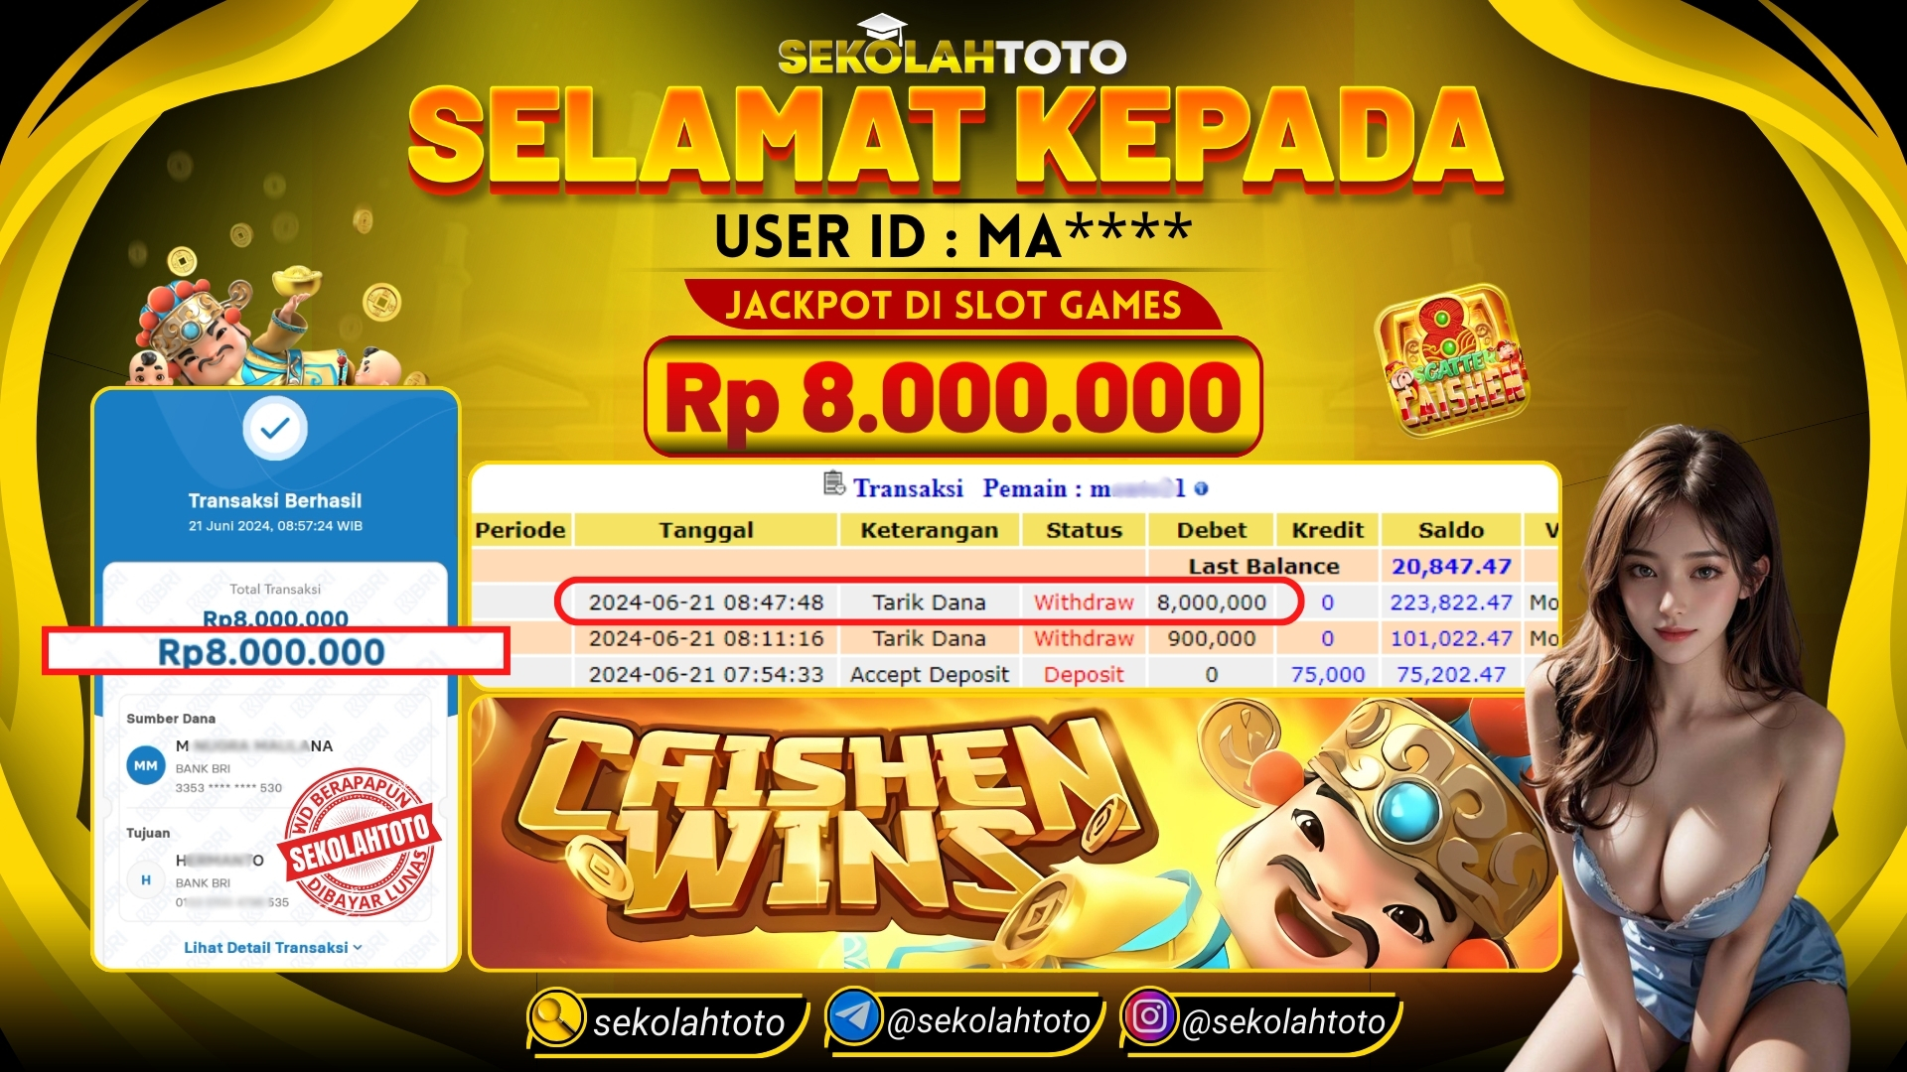Click the Instagram icon beside @sekolahtoto

(x=1149, y=1016)
